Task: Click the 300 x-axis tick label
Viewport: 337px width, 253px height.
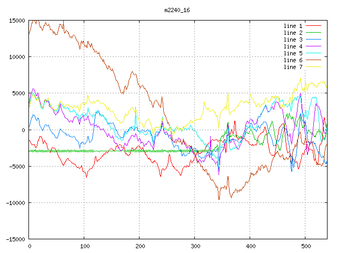Action: click(195, 246)
